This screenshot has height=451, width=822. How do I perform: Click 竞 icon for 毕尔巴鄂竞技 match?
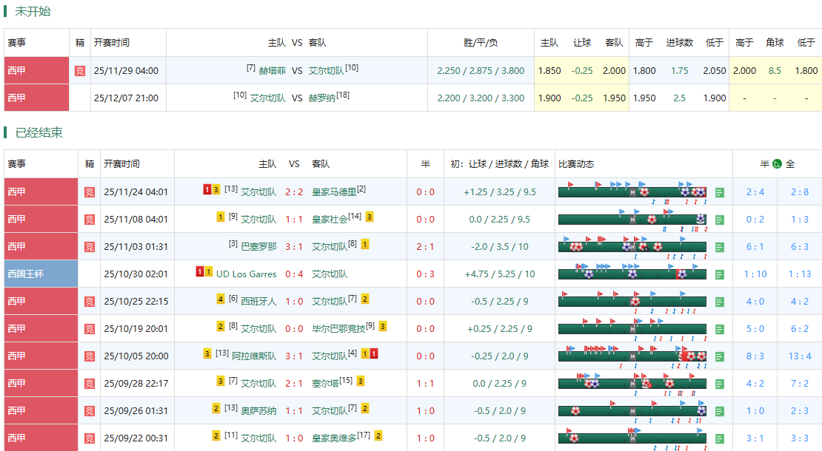click(90, 329)
